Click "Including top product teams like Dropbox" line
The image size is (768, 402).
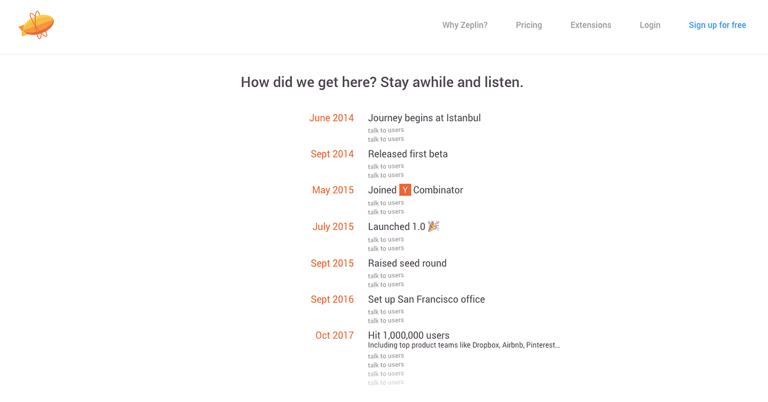coord(464,345)
